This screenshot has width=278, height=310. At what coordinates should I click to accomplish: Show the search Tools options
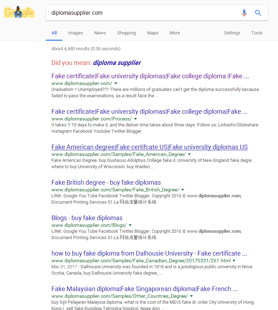click(x=257, y=33)
